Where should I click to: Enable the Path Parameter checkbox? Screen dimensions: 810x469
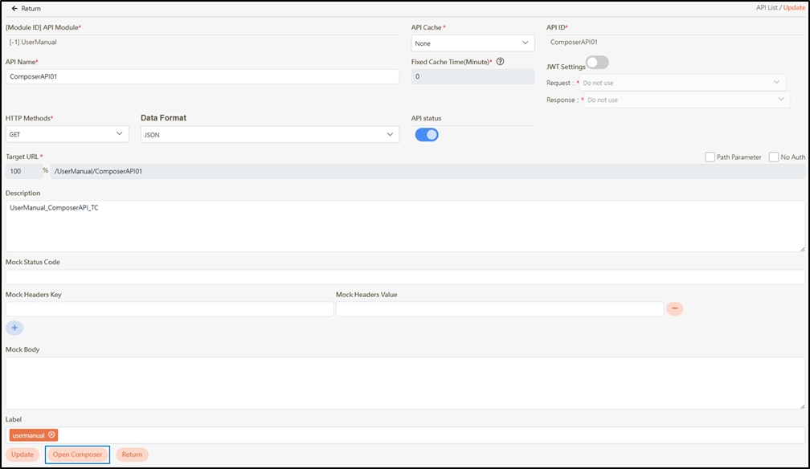[710, 157]
